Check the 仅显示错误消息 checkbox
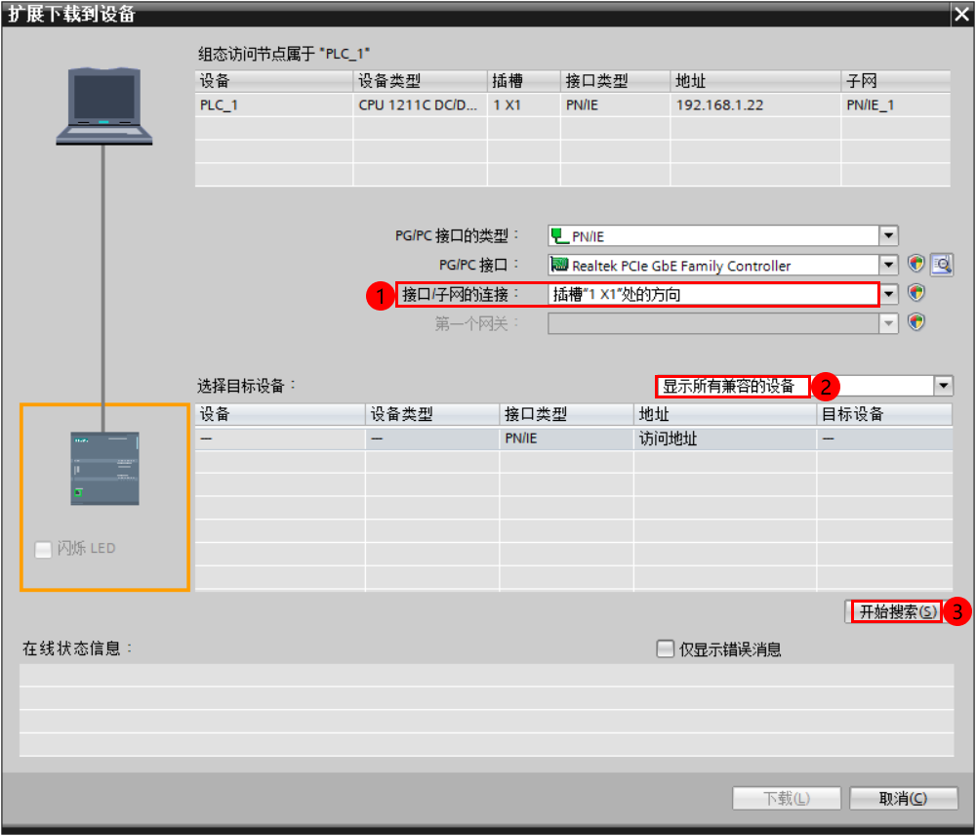The width and height of the screenshot is (976, 836). point(665,648)
